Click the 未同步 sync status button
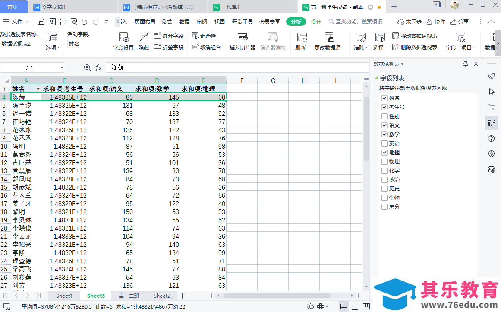 [409, 22]
